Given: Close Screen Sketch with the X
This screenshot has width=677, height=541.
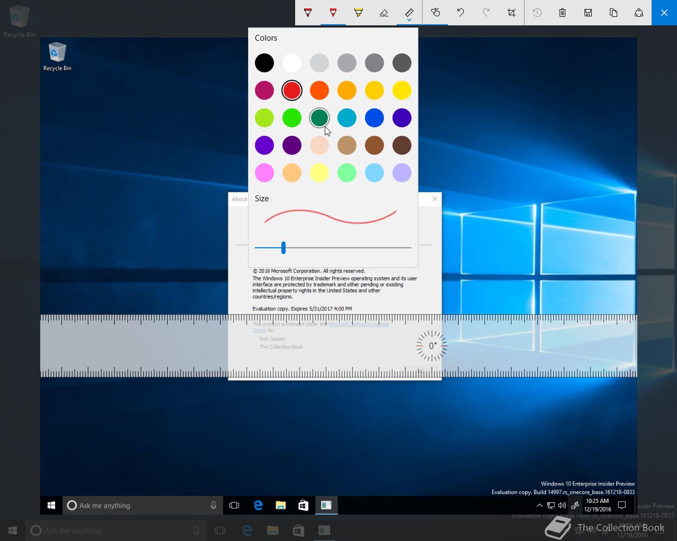Looking at the screenshot, I should pyautogui.click(x=664, y=13).
